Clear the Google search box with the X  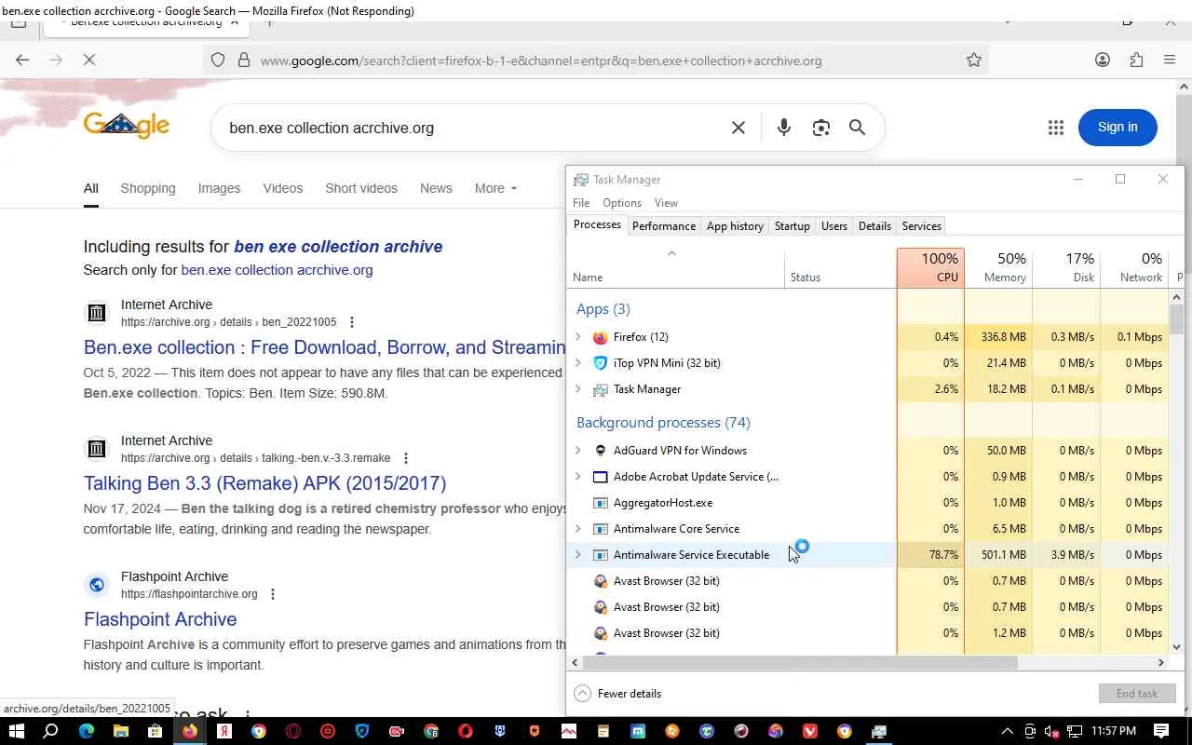point(738,128)
